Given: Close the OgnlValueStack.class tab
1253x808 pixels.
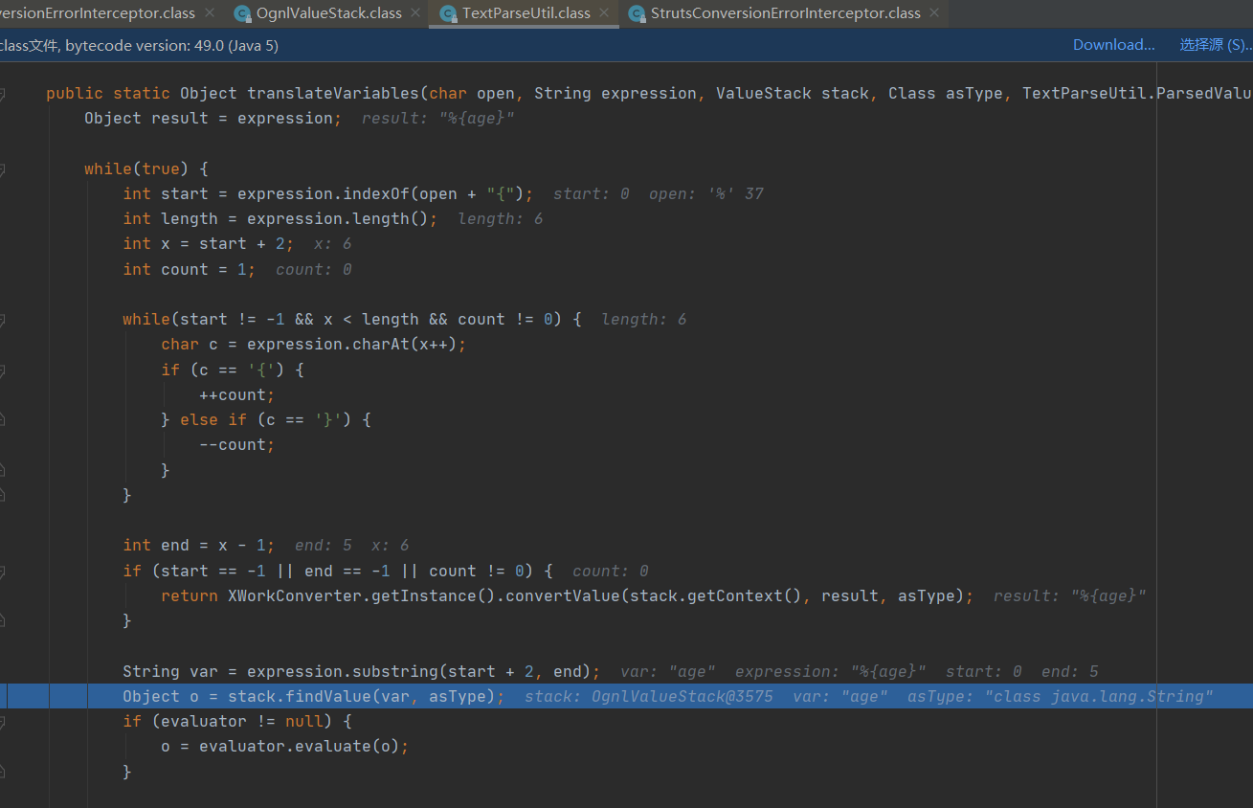Looking at the screenshot, I should tap(414, 13).
